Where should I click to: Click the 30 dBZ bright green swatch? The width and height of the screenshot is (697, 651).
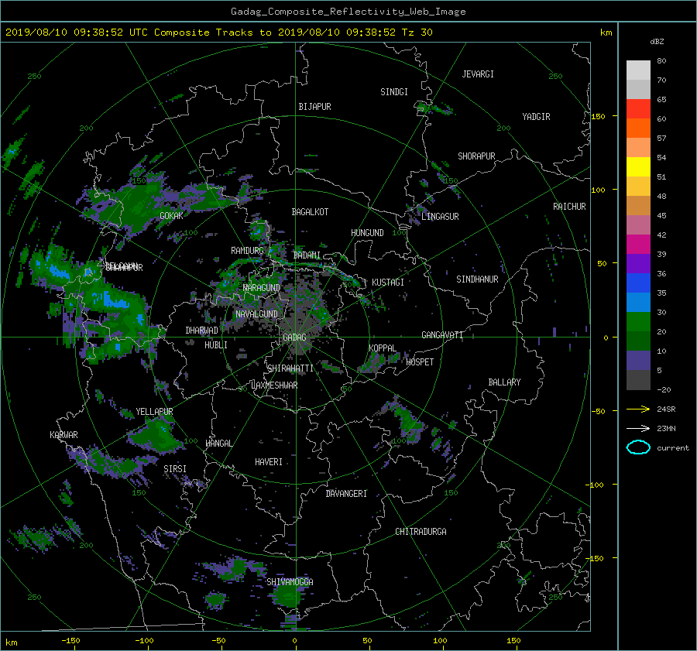click(x=638, y=321)
